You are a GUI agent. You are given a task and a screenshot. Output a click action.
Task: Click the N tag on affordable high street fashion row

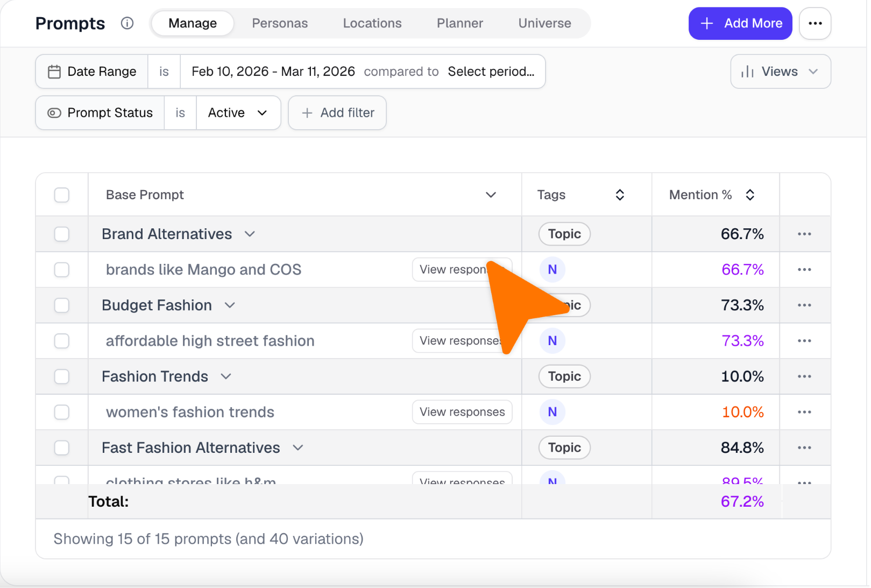point(552,340)
